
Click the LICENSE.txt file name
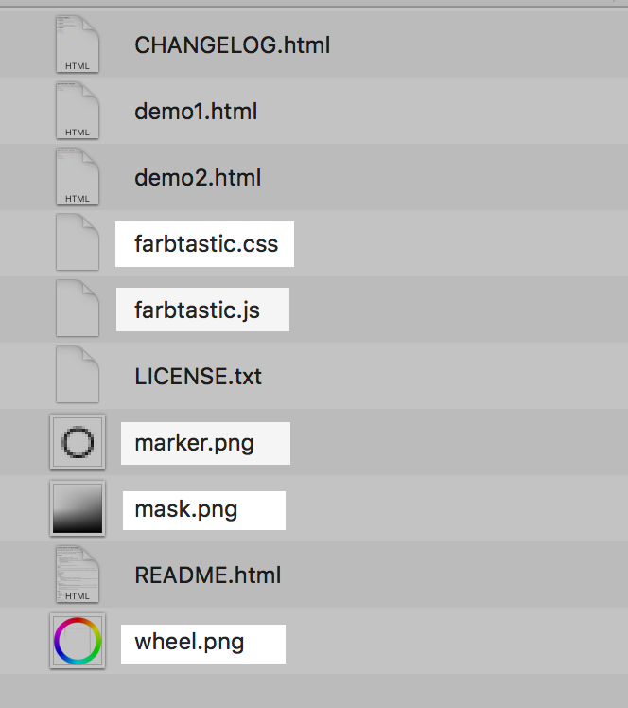coord(198,377)
